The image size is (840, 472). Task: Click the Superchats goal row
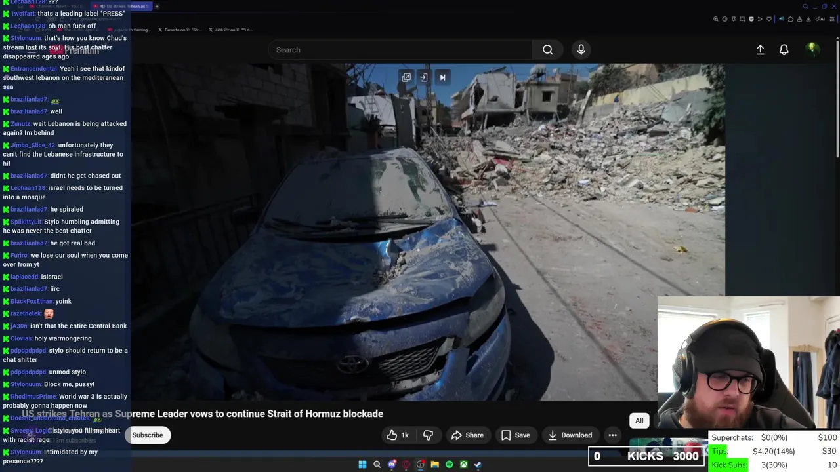click(x=774, y=437)
